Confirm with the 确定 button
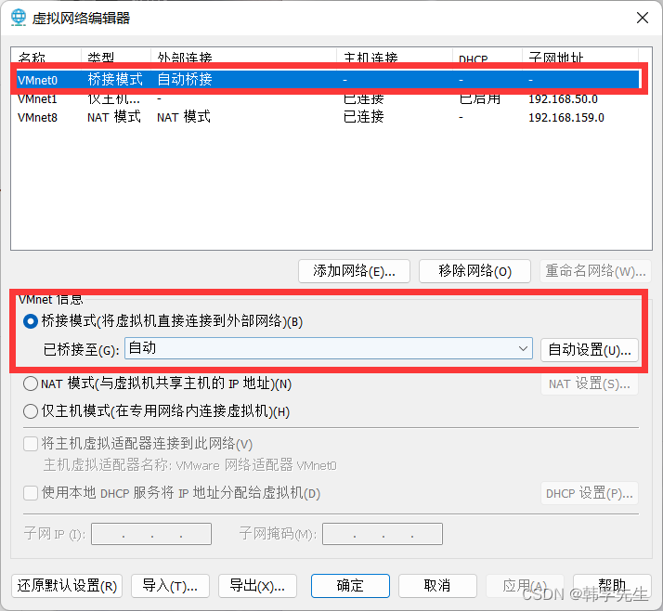Image resolution: width=663 pixels, height=611 pixels. pyautogui.click(x=350, y=586)
